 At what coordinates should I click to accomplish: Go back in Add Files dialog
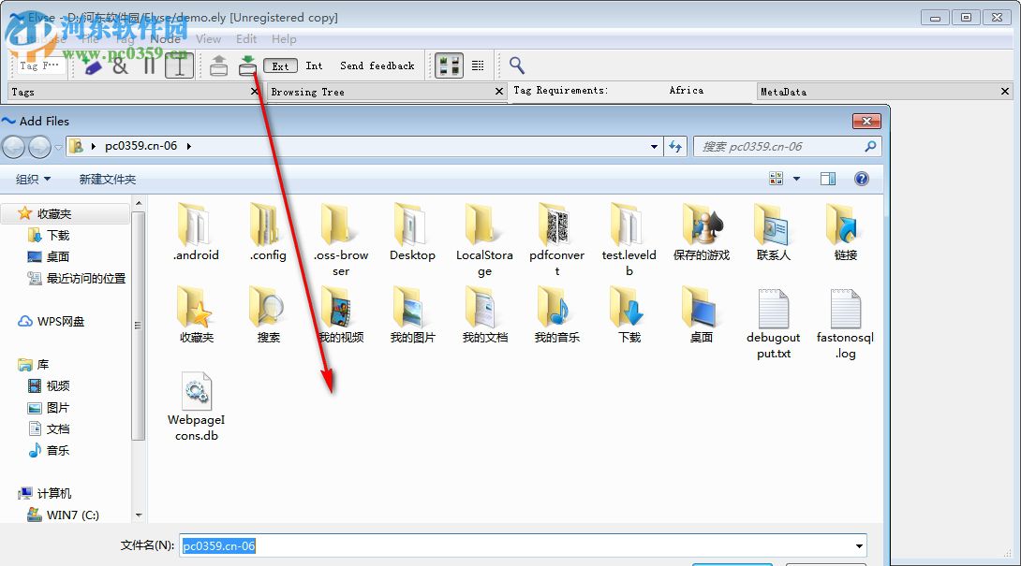(14, 147)
